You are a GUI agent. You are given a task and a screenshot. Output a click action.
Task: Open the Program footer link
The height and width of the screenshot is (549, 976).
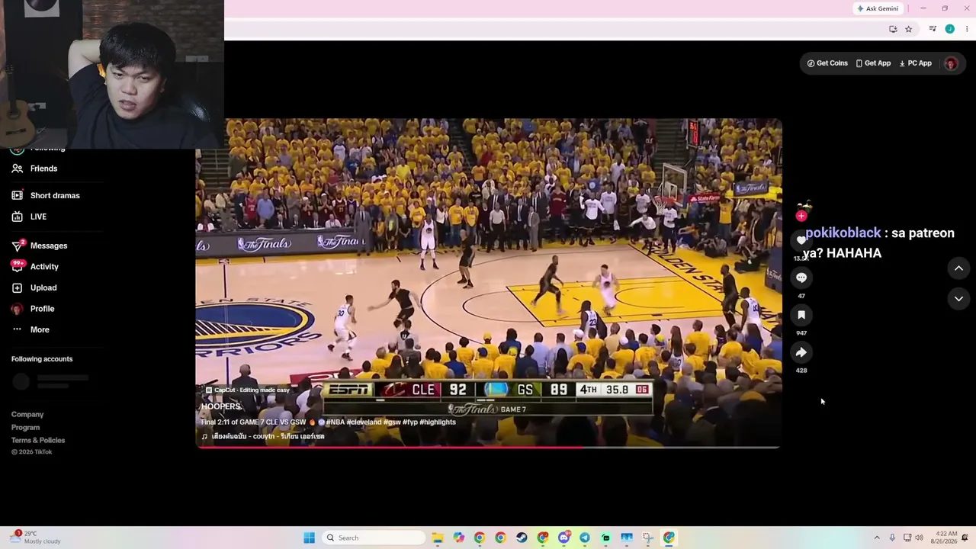pyautogui.click(x=25, y=428)
